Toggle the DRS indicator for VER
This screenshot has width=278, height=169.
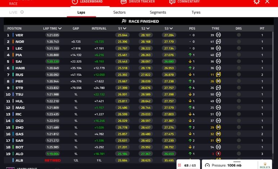pyautogui.click(x=238, y=35)
